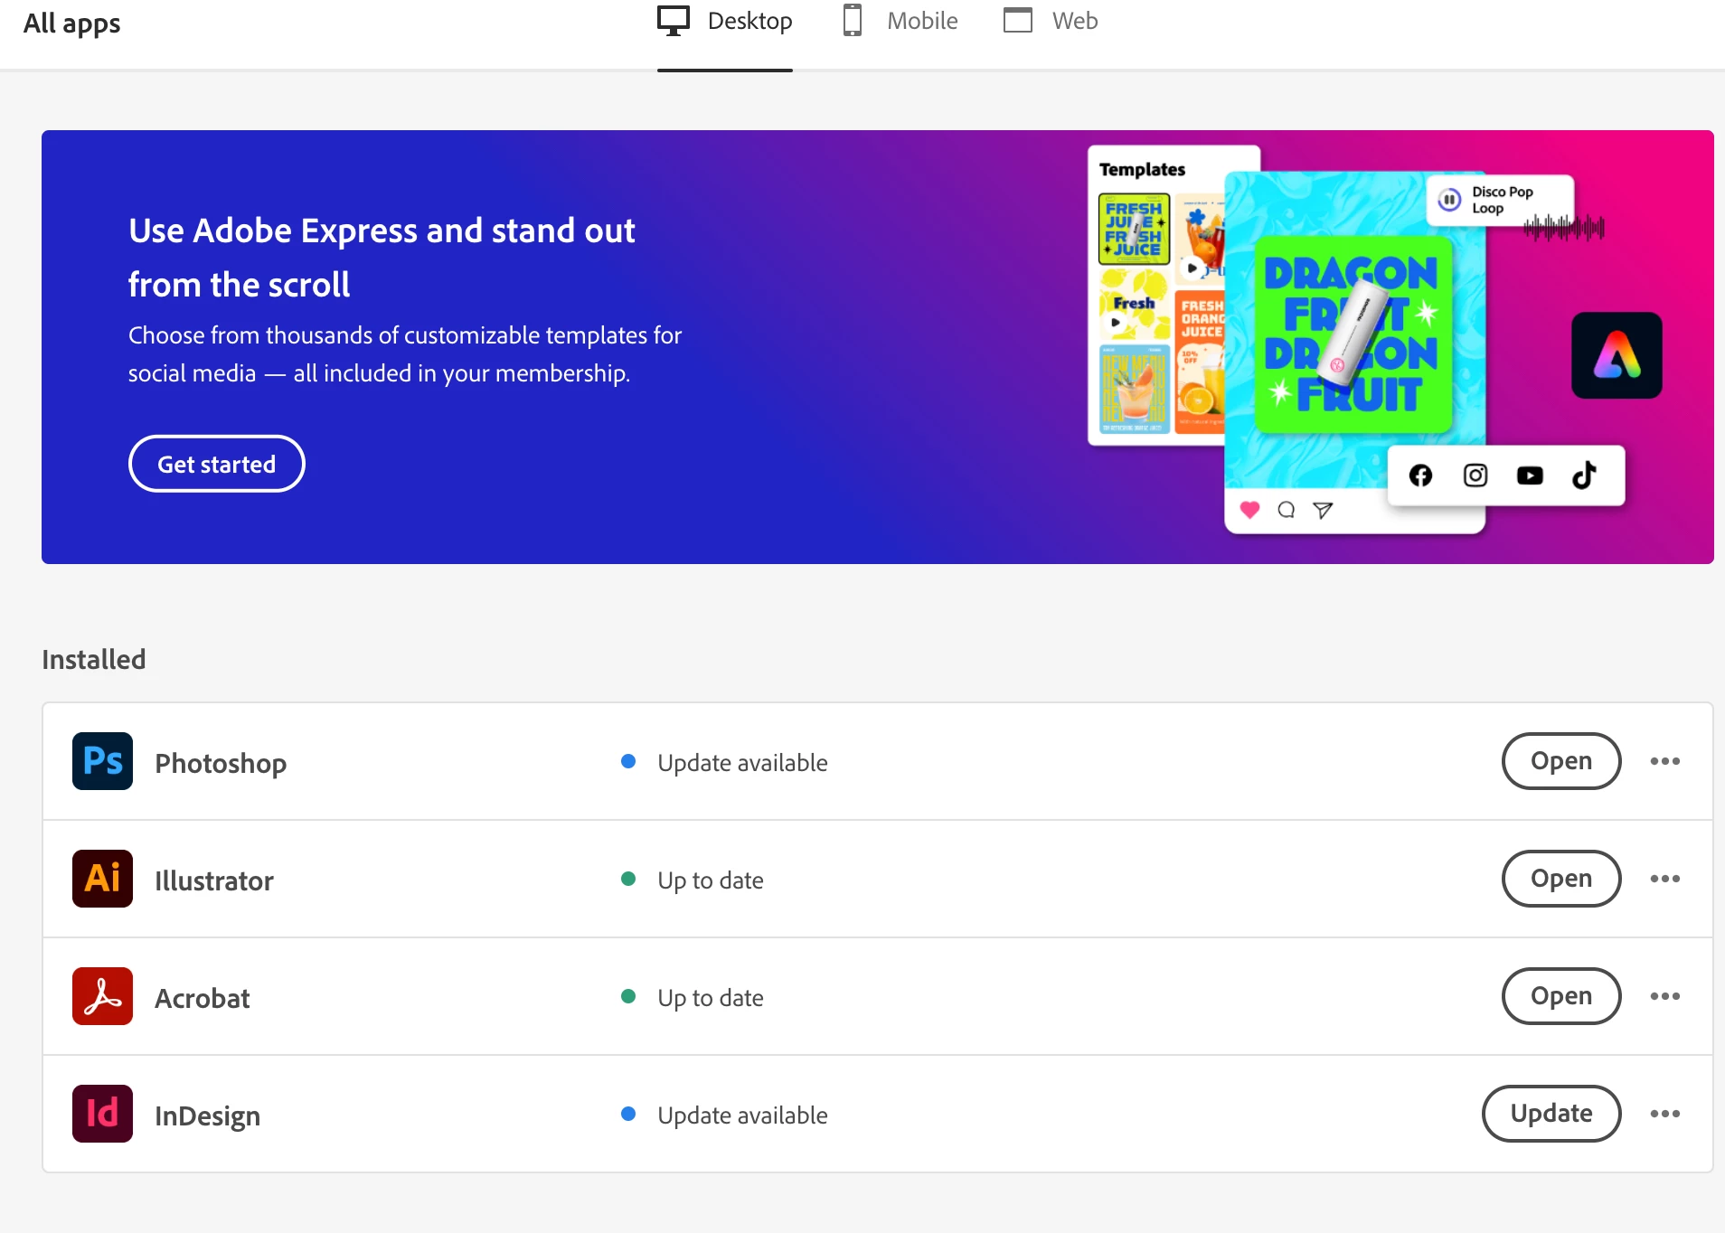Open more options for Illustrator

tap(1664, 879)
